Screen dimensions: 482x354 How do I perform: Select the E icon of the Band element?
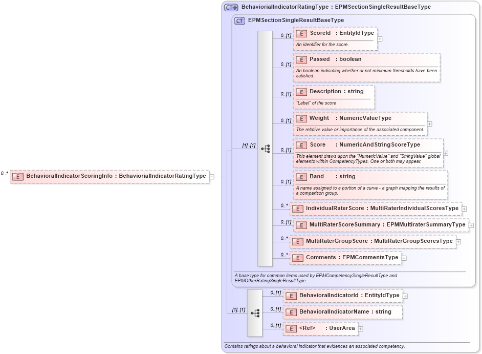[x=301, y=177]
